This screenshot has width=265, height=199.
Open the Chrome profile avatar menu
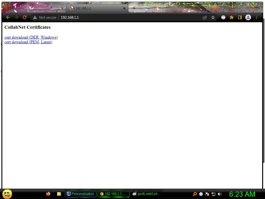tap(248, 17)
